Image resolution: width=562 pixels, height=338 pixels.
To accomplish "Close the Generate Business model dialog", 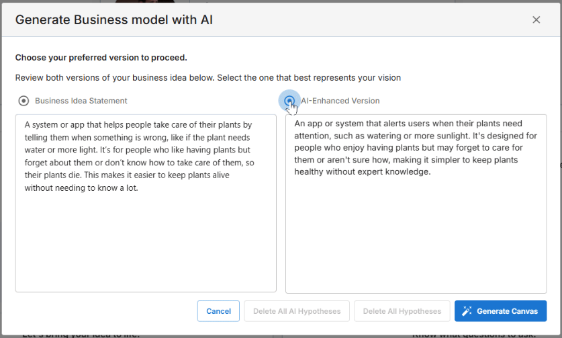I will (x=536, y=19).
